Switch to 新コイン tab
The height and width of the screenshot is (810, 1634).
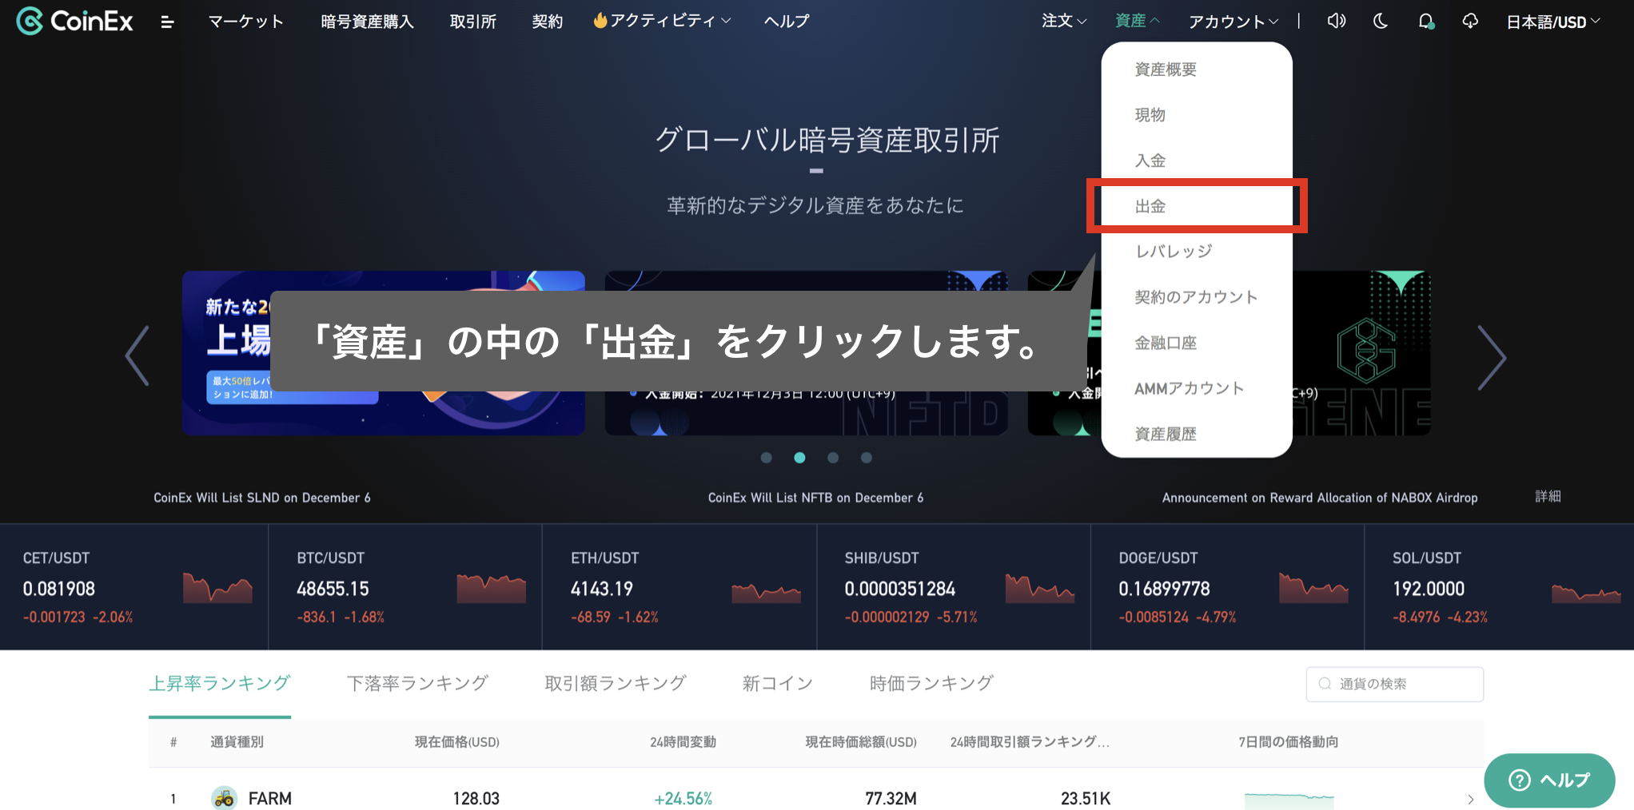tap(777, 684)
